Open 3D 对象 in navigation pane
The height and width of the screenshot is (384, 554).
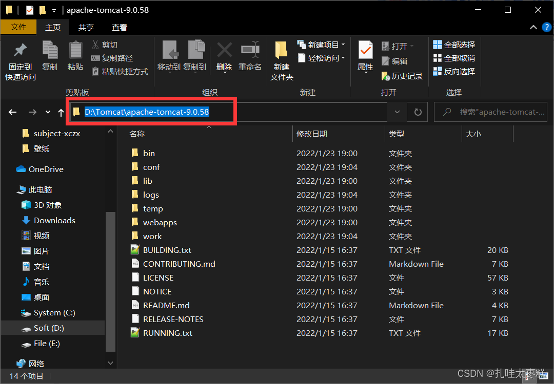point(42,205)
